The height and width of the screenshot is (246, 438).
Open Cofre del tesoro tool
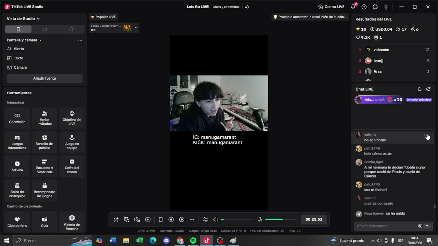[x=72, y=166]
